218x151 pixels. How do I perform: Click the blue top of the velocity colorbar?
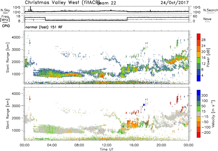[199, 93]
